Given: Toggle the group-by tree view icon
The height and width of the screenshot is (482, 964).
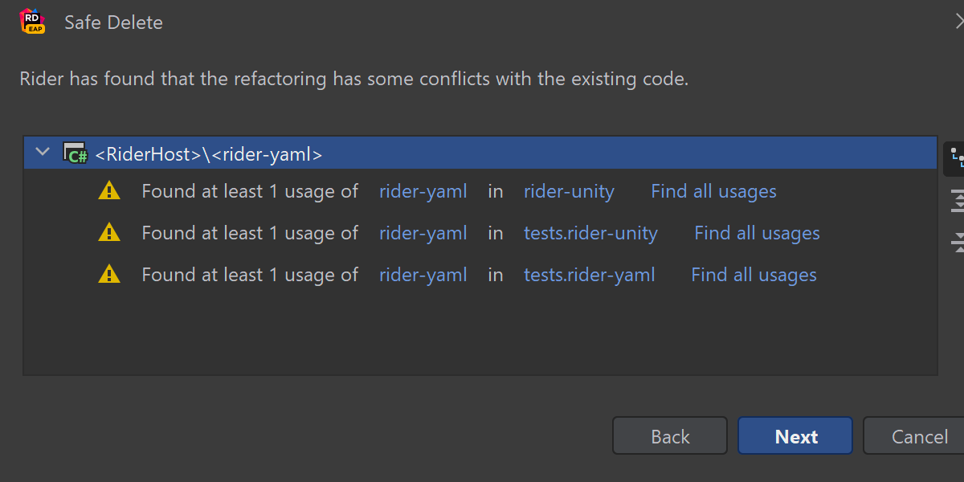Looking at the screenshot, I should point(956,159).
